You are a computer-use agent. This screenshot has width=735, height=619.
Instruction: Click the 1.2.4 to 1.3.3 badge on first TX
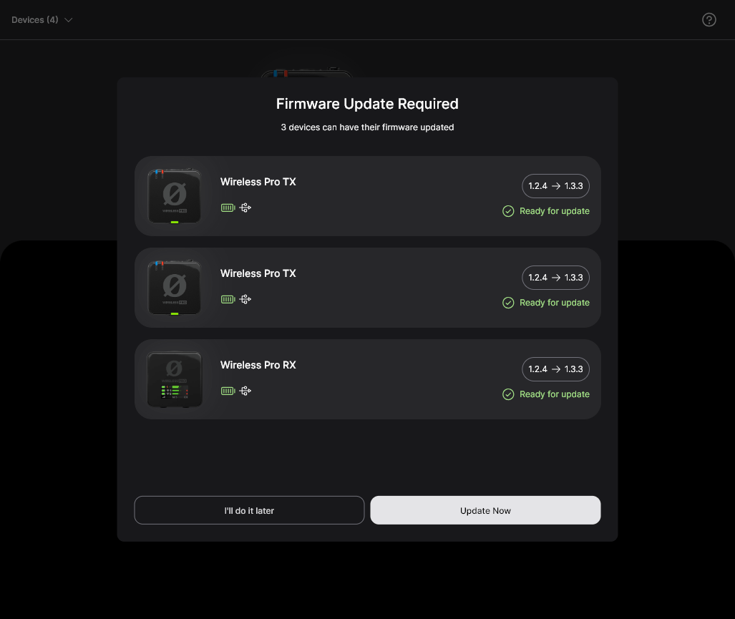(555, 186)
